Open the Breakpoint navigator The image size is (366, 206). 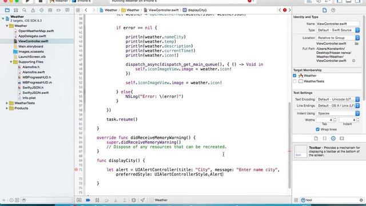click(58, 10)
